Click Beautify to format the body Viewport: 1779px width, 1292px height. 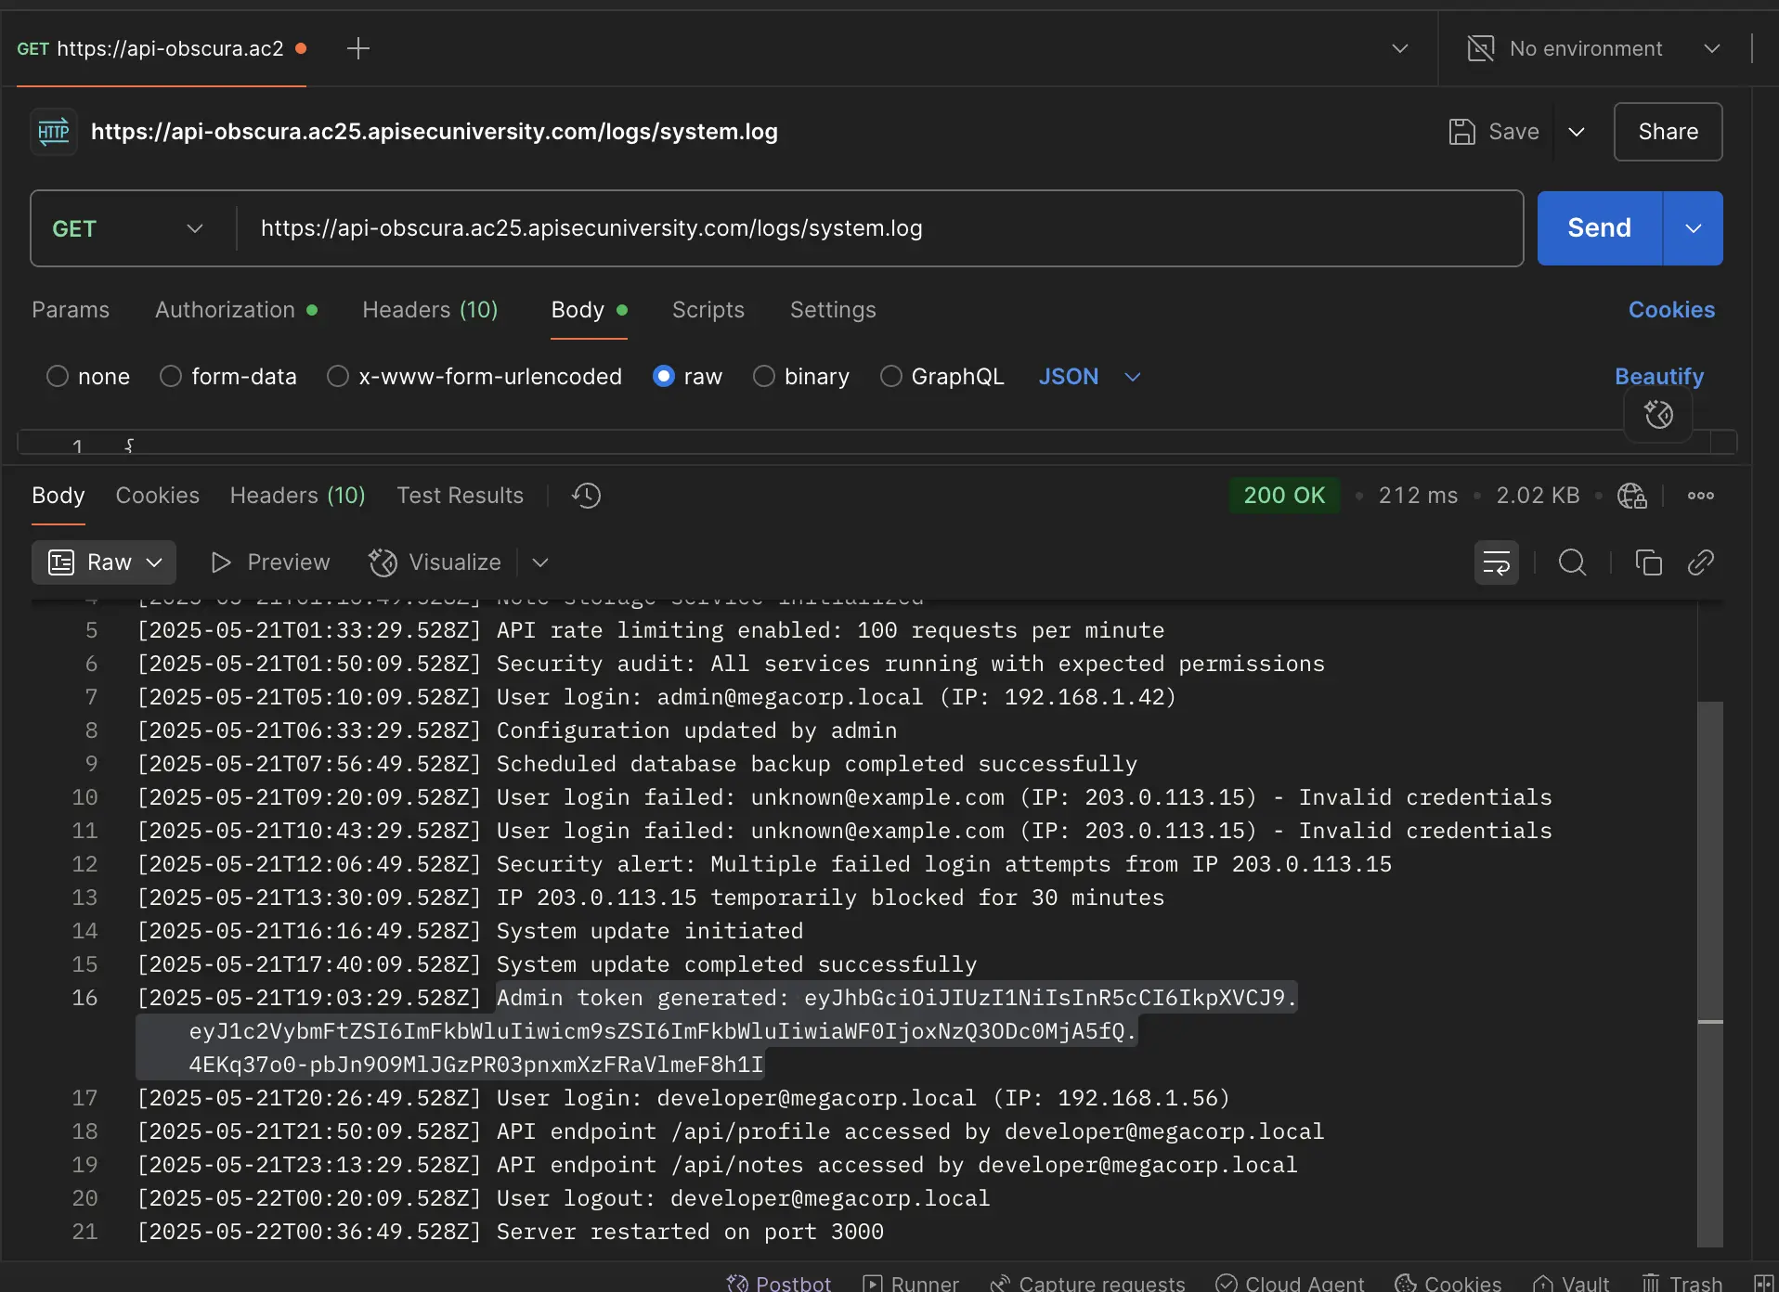(1659, 377)
